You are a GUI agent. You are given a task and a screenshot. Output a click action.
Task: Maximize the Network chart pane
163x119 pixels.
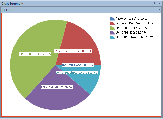[x=159, y=10]
